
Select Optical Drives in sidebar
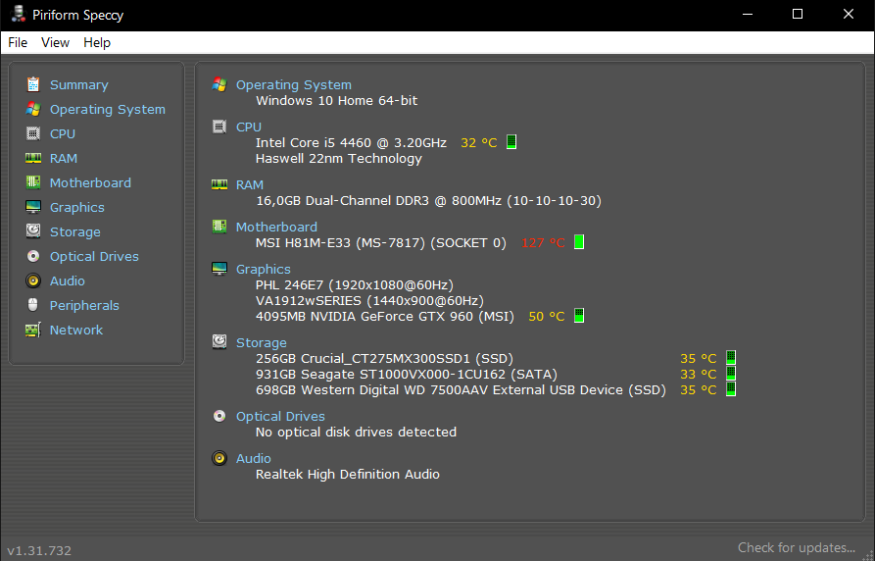pyautogui.click(x=94, y=257)
